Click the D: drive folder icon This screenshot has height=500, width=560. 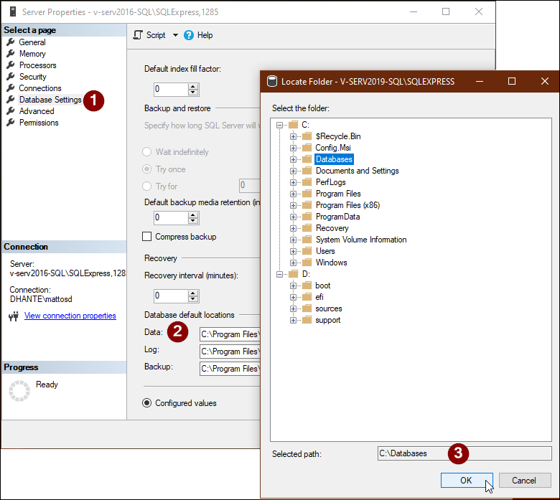(293, 274)
